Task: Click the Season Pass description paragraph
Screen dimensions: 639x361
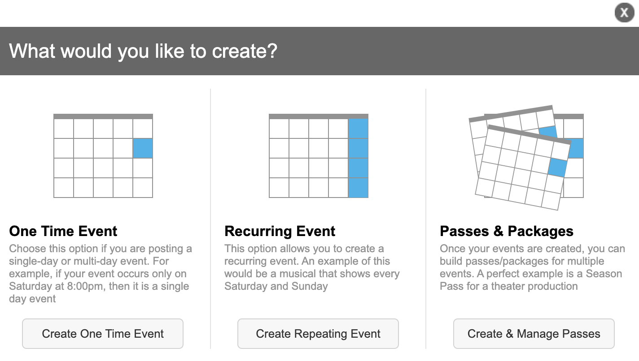Action: pyautogui.click(x=532, y=267)
